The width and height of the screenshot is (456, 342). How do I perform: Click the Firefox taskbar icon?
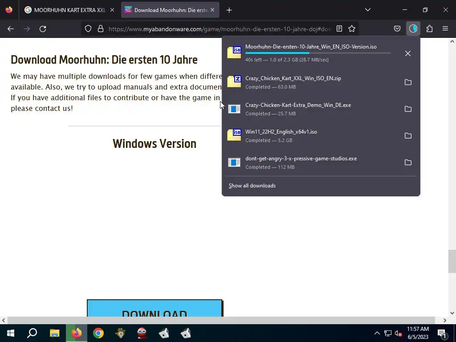(77, 333)
